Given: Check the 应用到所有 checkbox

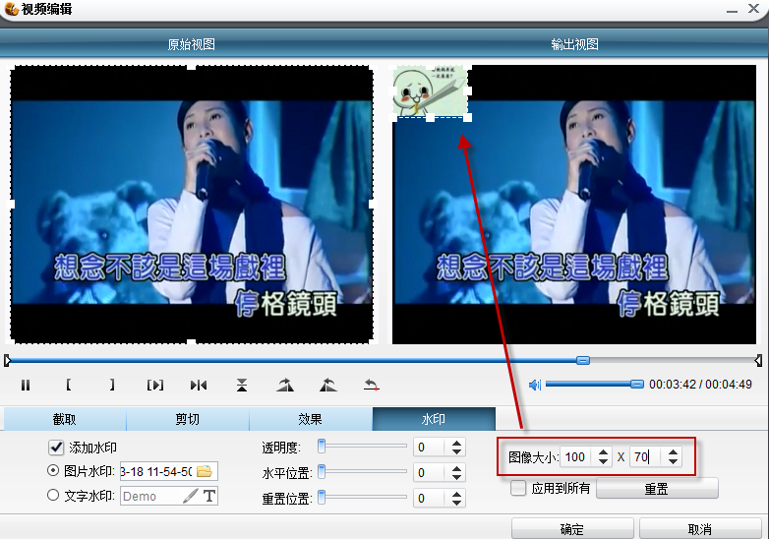Looking at the screenshot, I should pos(518,488).
